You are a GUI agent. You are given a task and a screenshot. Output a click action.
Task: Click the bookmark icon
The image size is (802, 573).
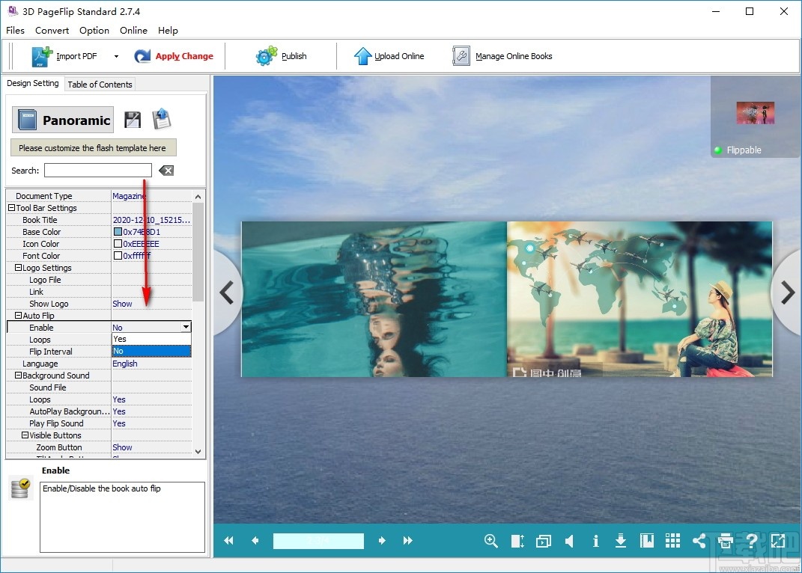point(647,540)
